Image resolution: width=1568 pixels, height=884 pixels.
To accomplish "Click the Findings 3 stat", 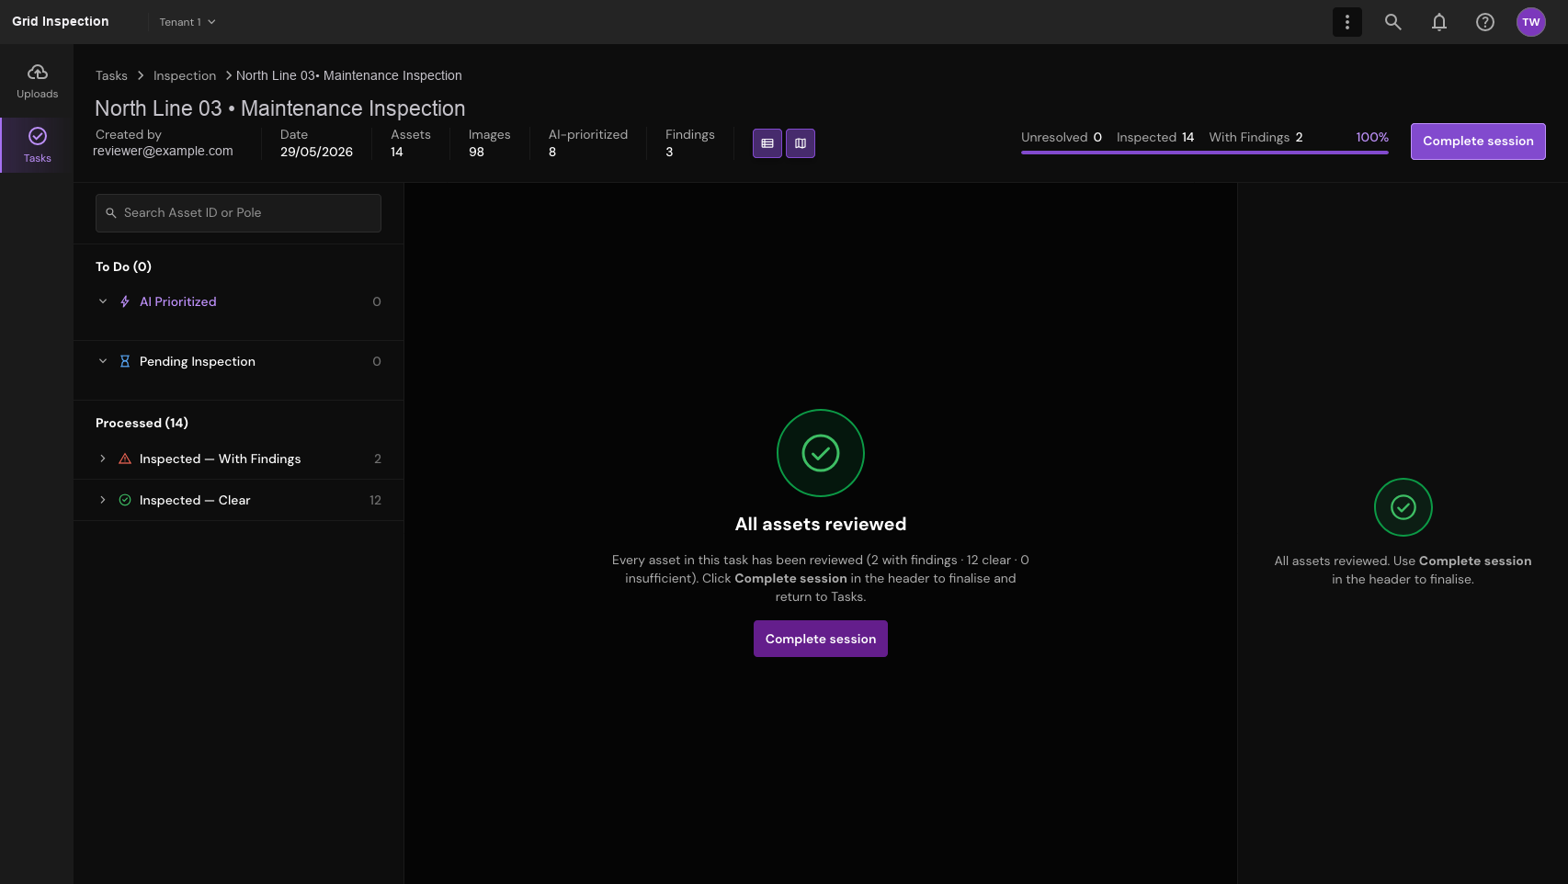I will [x=690, y=143].
